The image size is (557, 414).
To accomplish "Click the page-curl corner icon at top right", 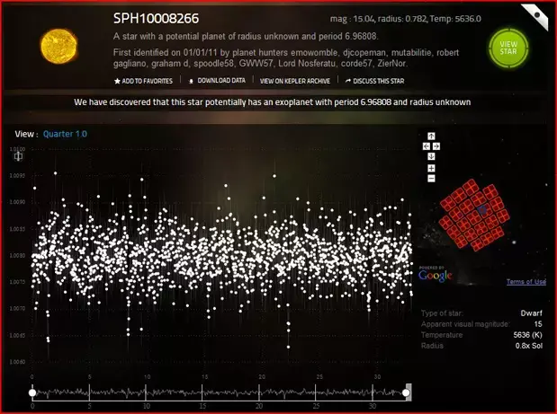I will click(x=536, y=16).
